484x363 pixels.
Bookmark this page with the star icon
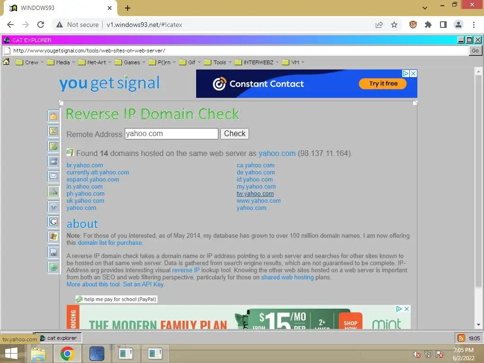394,25
